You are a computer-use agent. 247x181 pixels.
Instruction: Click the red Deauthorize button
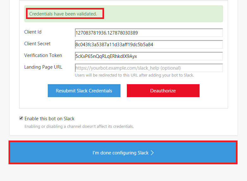click(x=163, y=91)
